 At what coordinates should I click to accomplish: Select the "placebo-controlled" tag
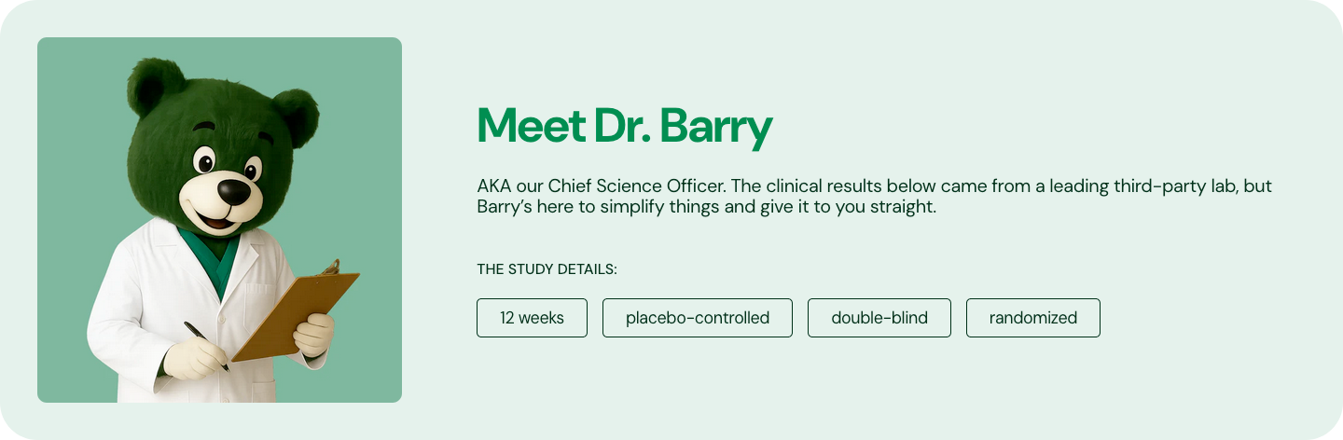coord(698,318)
